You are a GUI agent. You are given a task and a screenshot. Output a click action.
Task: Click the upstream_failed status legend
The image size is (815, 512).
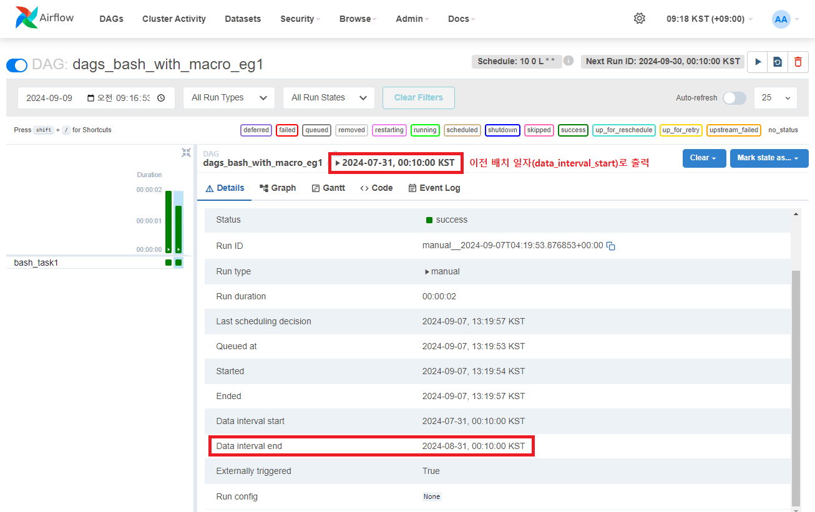coord(734,130)
